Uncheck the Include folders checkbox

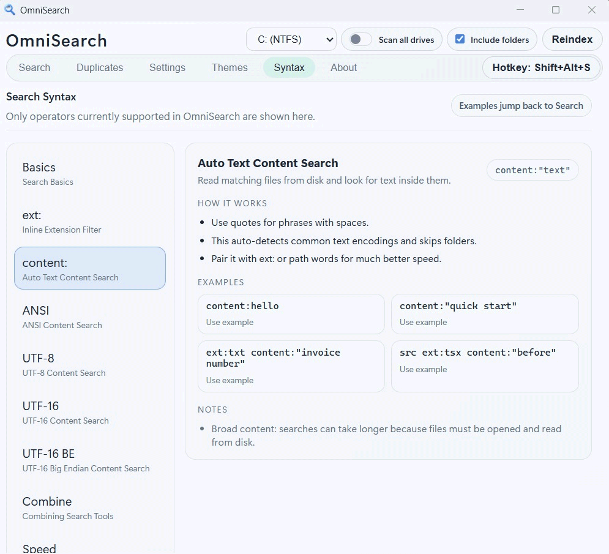point(460,39)
